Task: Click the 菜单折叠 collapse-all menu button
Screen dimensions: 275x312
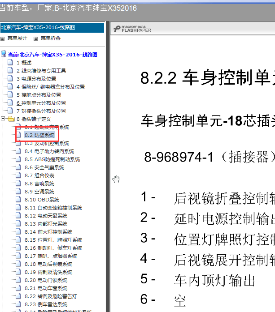Action: pyautogui.click(x=51, y=38)
